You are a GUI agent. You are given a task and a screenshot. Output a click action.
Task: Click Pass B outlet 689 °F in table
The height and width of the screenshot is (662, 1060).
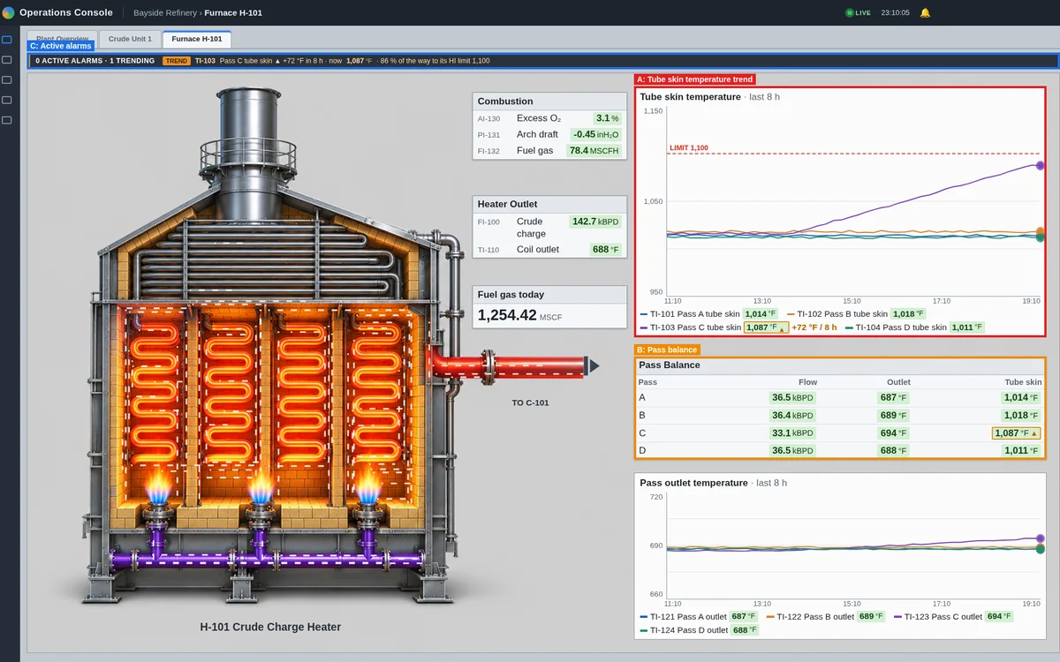click(x=893, y=415)
